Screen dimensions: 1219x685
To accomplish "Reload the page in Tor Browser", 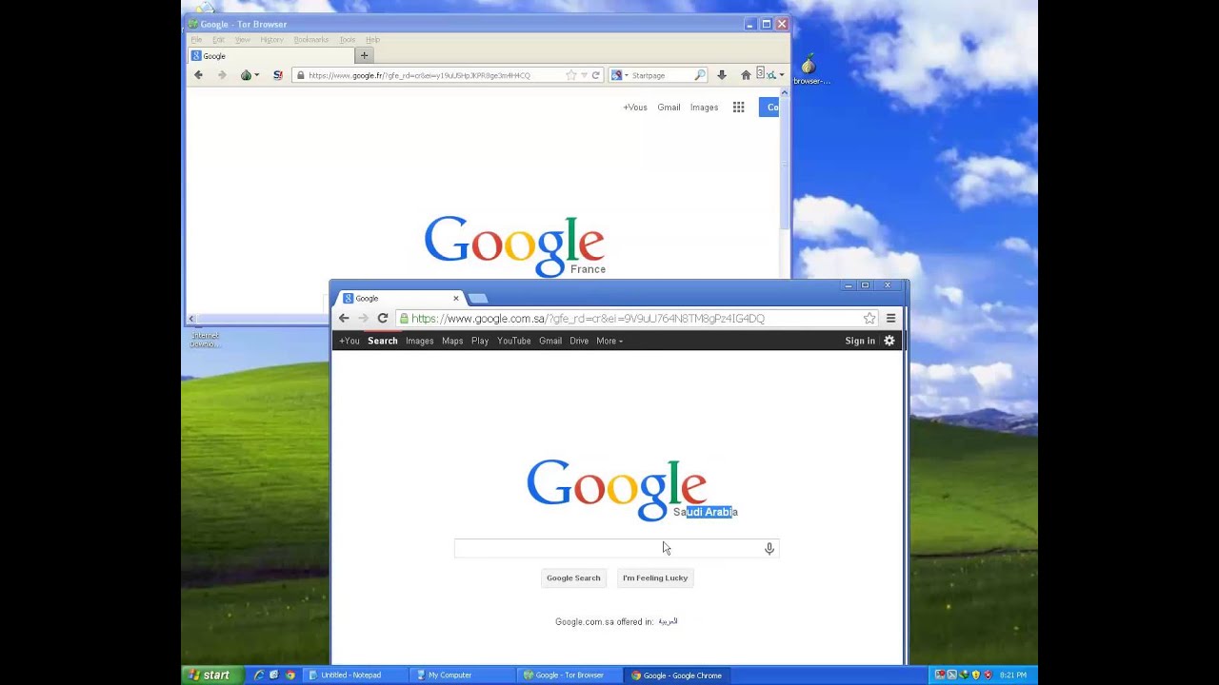I will click(596, 75).
